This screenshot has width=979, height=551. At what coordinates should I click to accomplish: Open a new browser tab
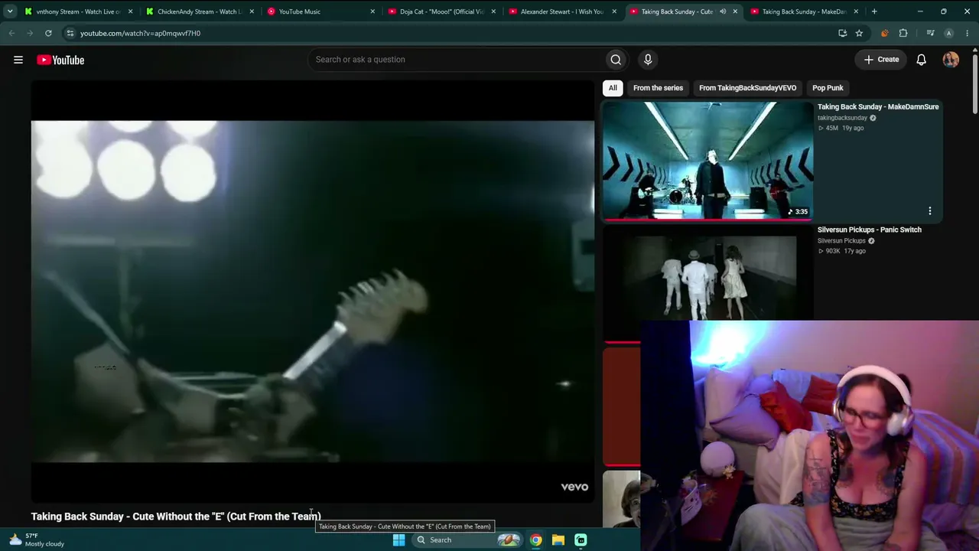(874, 11)
